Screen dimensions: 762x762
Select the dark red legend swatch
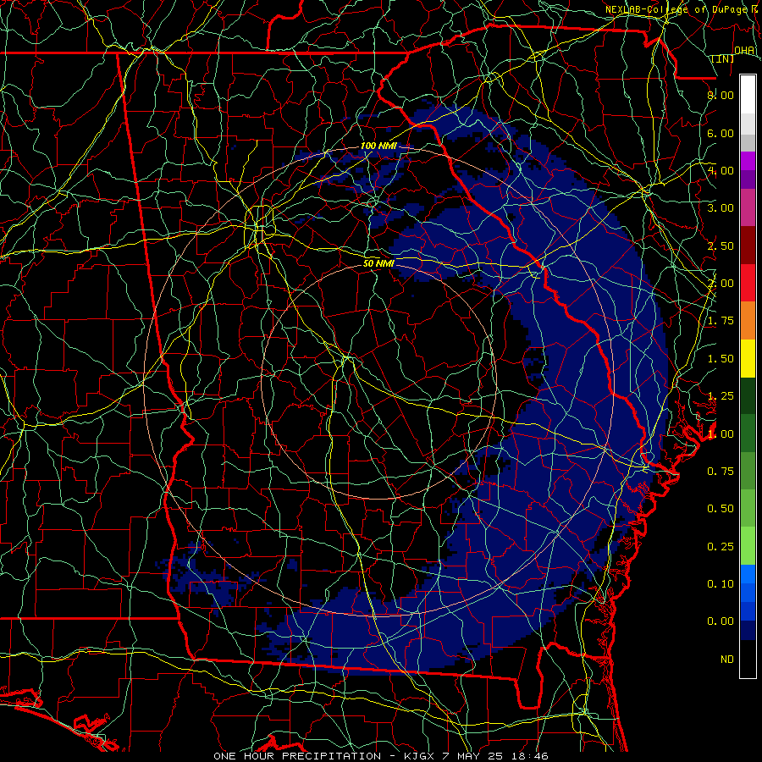pyautogui.click(x=748, y=246)
